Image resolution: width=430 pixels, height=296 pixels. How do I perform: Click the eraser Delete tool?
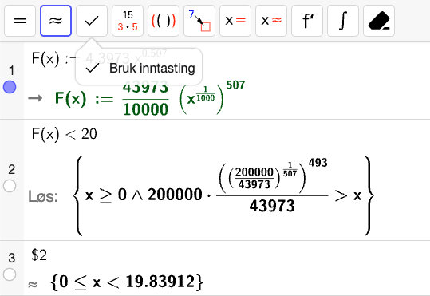coord(379,21)
